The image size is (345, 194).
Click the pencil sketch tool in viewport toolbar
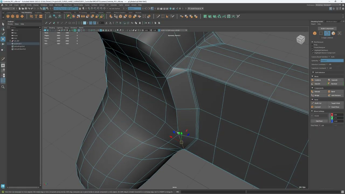pyautogui.click(x=46, y=23)
